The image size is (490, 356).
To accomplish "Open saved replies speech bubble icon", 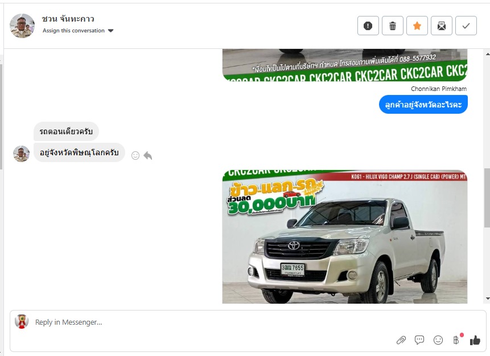I will point(419,340).
